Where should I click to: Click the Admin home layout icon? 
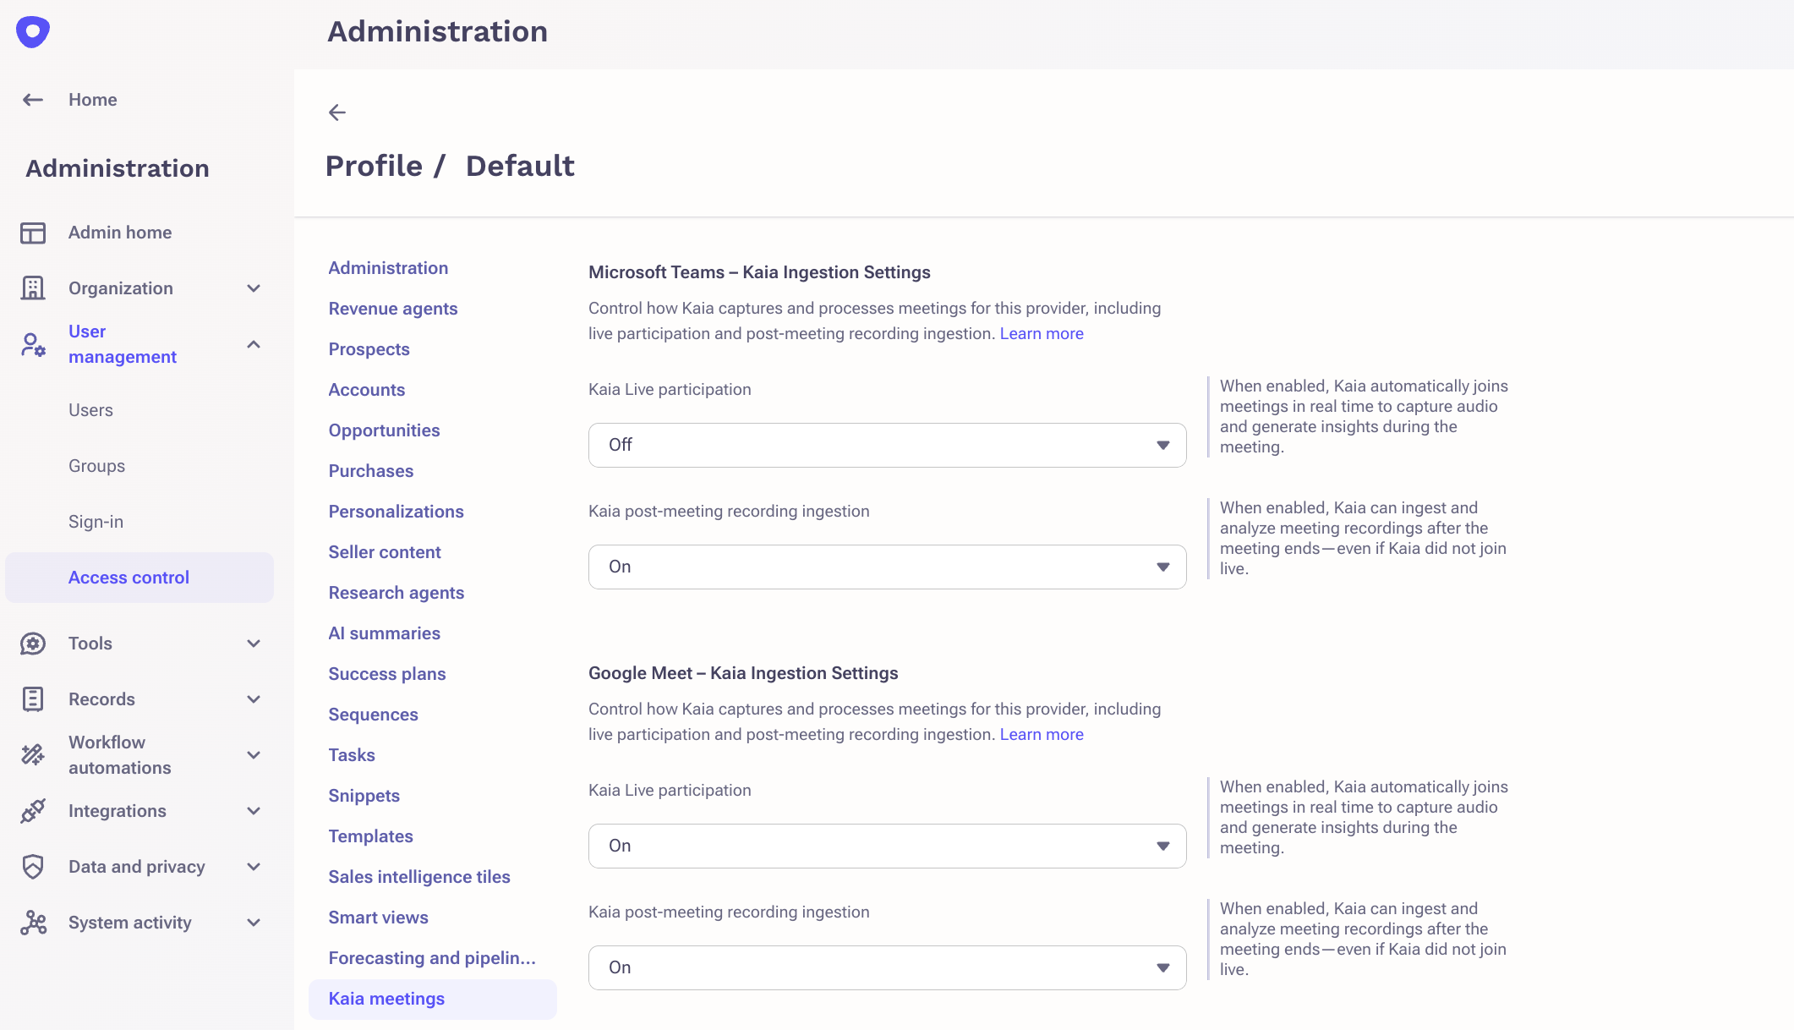tap(33, 233)
